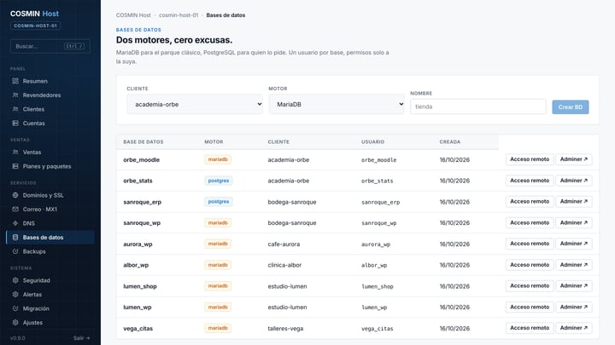Click the Revendedores sidebar icon
615x345 pixels.
click(x=15, y=95)
